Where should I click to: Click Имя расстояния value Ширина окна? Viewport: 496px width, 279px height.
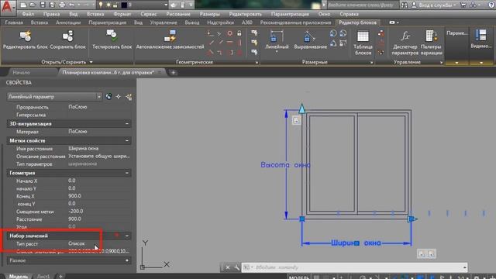(83, 148)
